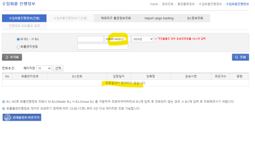
Task: Expand the 페이지당 page size dropdown
Action: (x=44, y=68)
